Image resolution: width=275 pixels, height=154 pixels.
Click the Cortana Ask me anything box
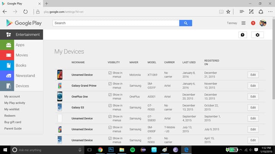pos(47,150)
